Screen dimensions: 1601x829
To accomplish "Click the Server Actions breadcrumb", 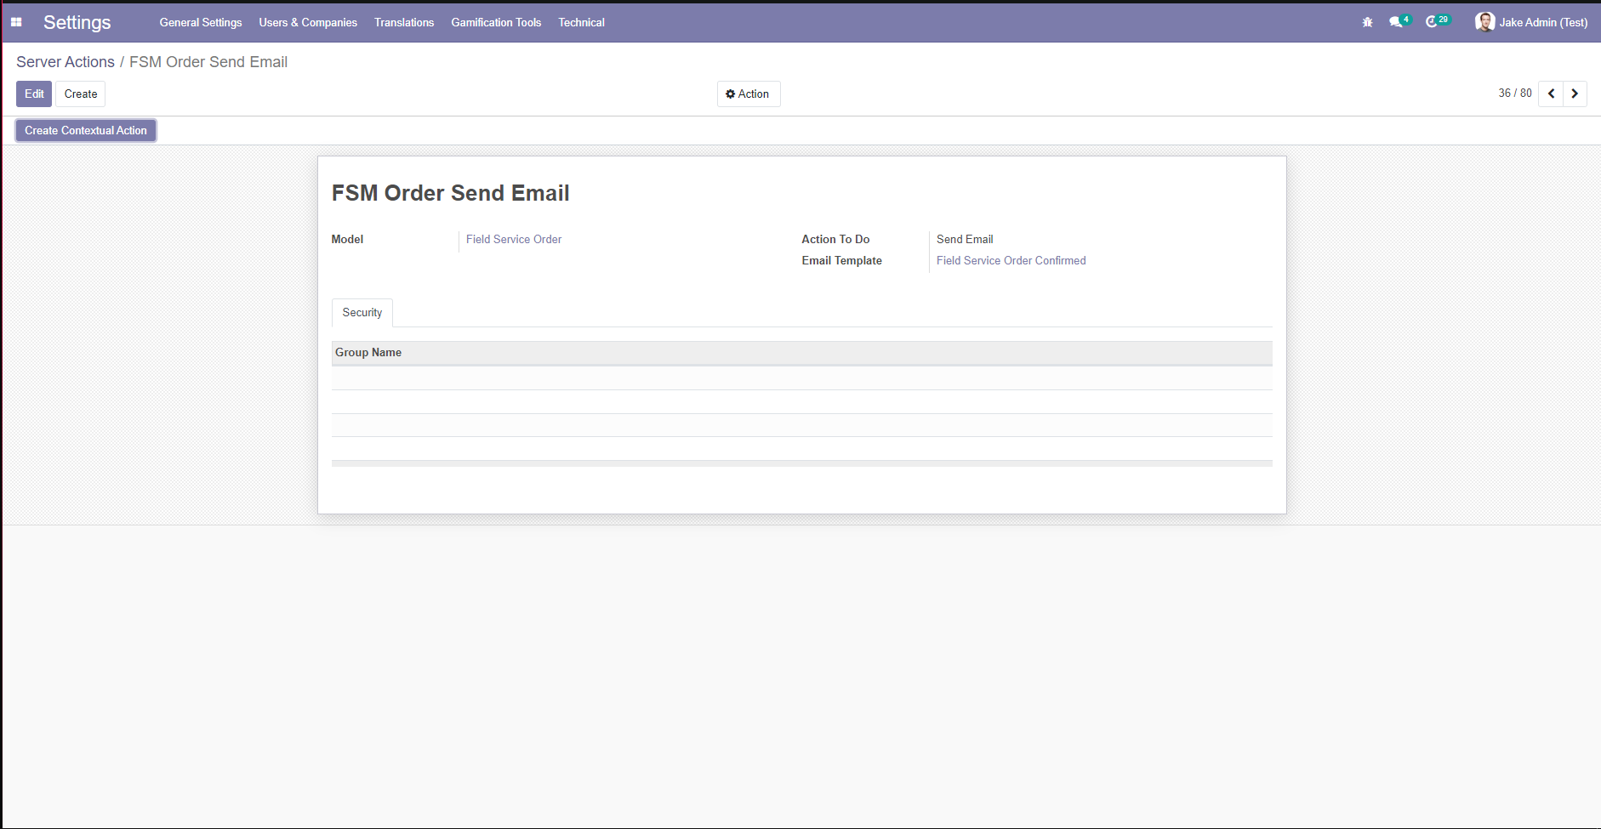I will pos(65,61).
